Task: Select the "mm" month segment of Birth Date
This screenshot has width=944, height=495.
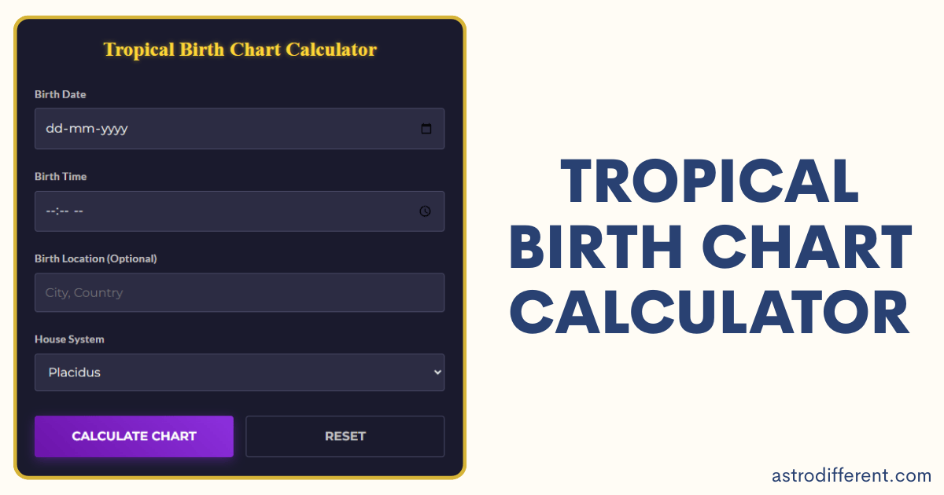Action: point(81,129)
